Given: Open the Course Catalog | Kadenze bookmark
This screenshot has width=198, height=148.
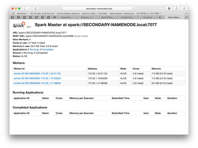Looking at the screenshot, I should 68,13.
